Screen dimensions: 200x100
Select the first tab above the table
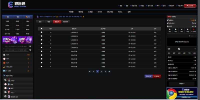pyautogui.click(x=40, y=22)
